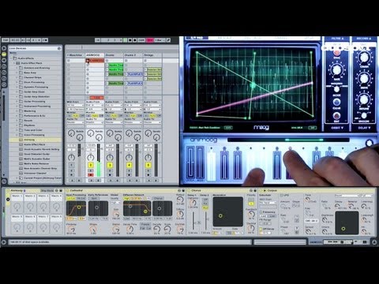Click the ANIMOOG track volume fader

point(99,160)
